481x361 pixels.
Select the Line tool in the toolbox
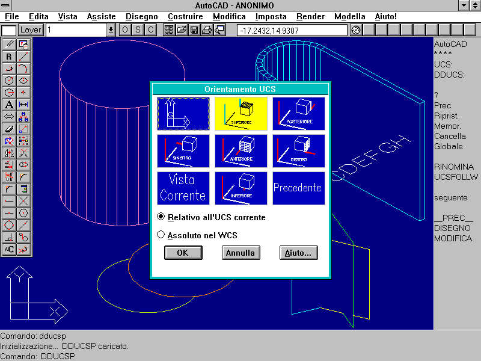click(23, 57)
